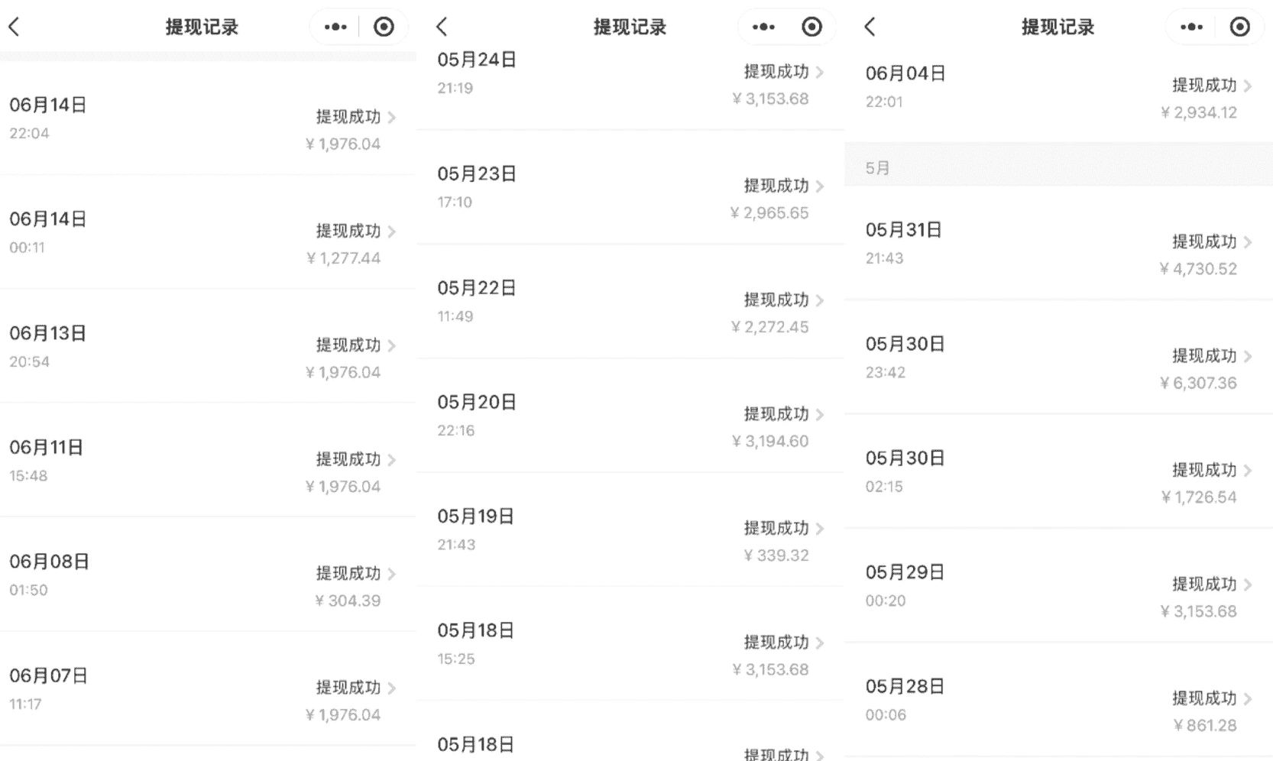Open three-dot more menu in right panel
Screen dimensions: 1273x761
(x=1190, y=28)
